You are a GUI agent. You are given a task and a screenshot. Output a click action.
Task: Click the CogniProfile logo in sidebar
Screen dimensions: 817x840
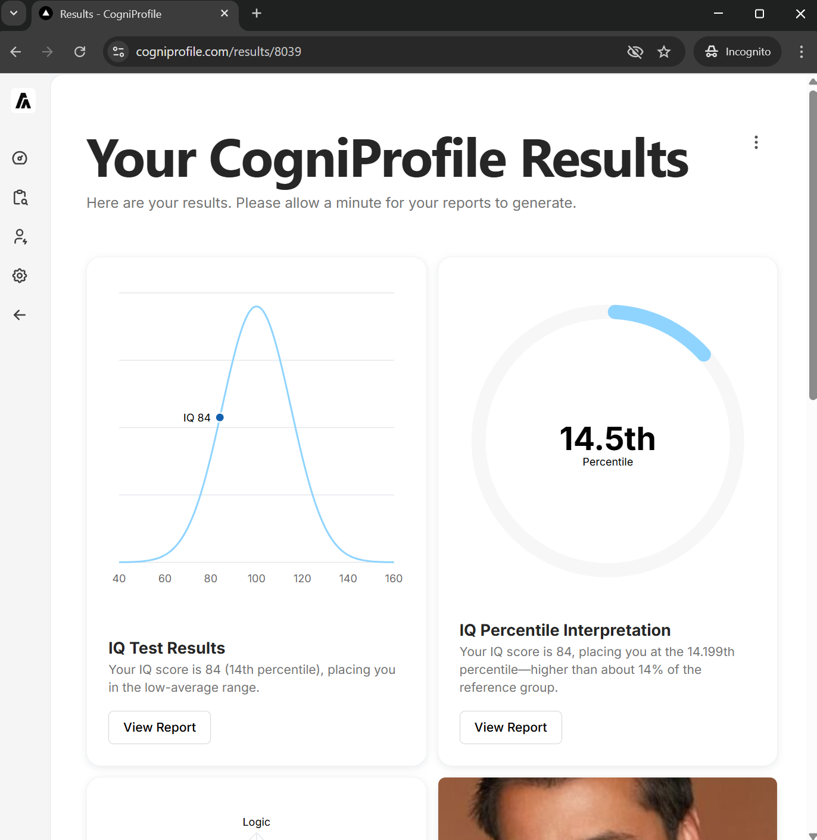click(23, 101)
